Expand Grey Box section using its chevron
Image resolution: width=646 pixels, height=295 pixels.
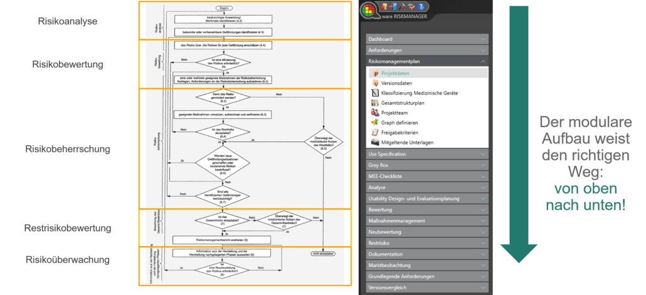click(x=483, y=165)
